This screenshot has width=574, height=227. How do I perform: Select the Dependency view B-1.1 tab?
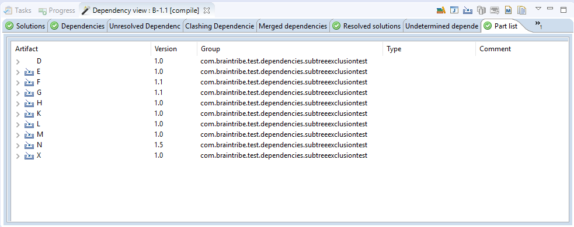(x=146, y=10)
